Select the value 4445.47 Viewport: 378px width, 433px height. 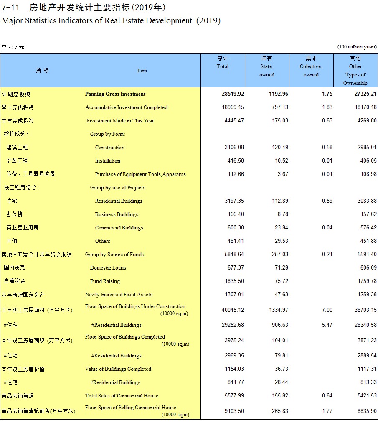[234, 121]
